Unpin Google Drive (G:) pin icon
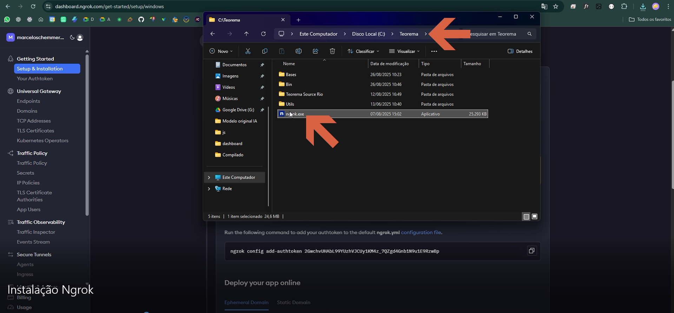This screenshot has height=313, width=674. pos(262,110)
